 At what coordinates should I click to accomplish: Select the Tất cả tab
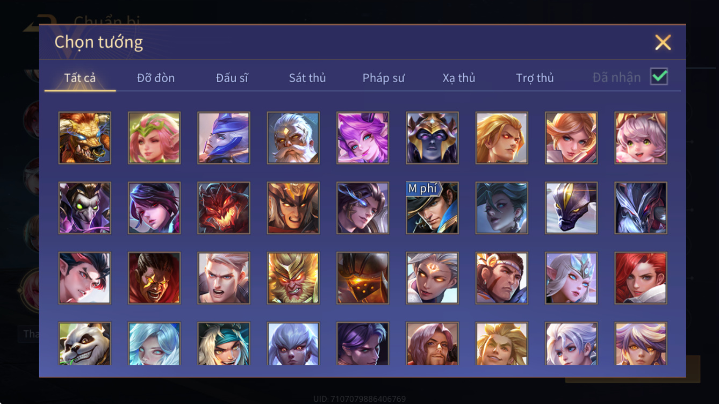80,78
